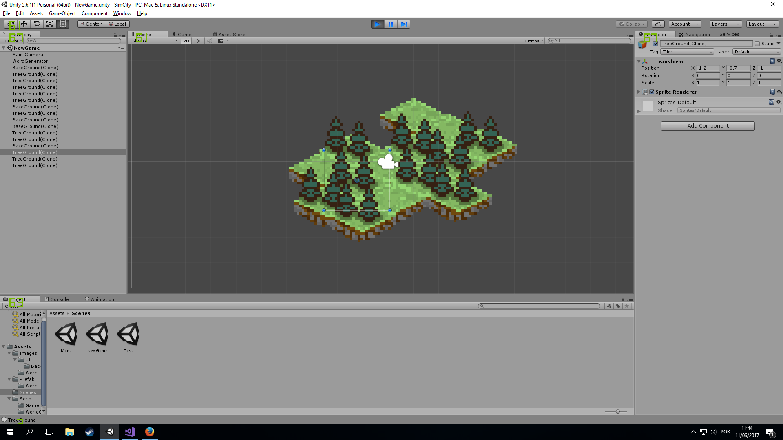Click the Position X input field
Image resolution: width=783 pixels, height=440 pixels.
point(708,68)
